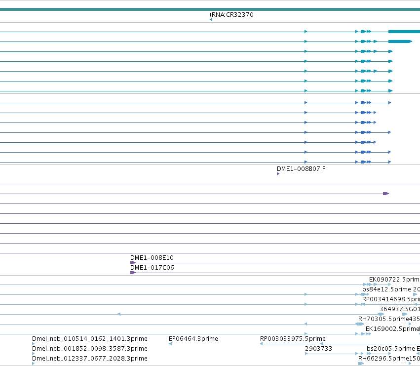Select the purple arrow glyph under DME1-008B07.F
Image resolution: width=420 pixels, height=366 pixels.
point(278,174)
